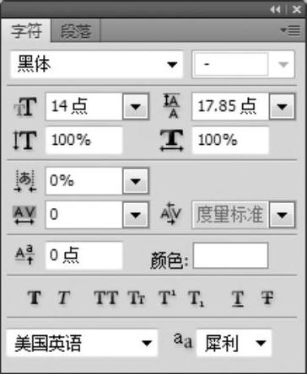
Task: Enable all caps style
Action: 106,297
